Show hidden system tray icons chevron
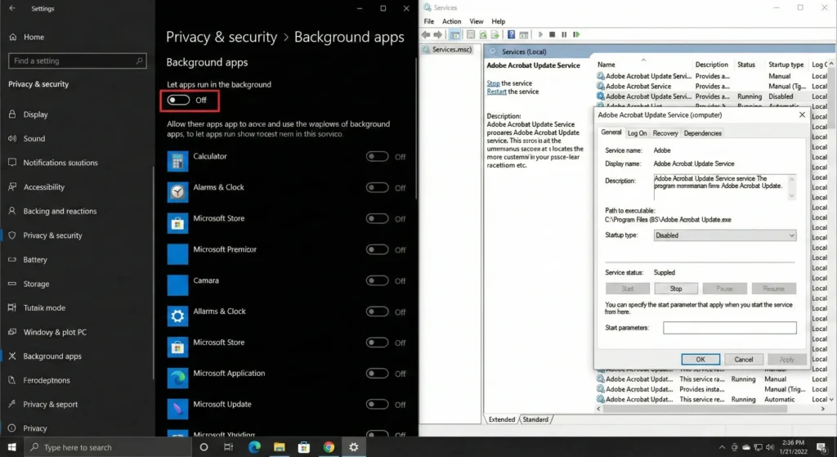837x457 pixels. 722,447
